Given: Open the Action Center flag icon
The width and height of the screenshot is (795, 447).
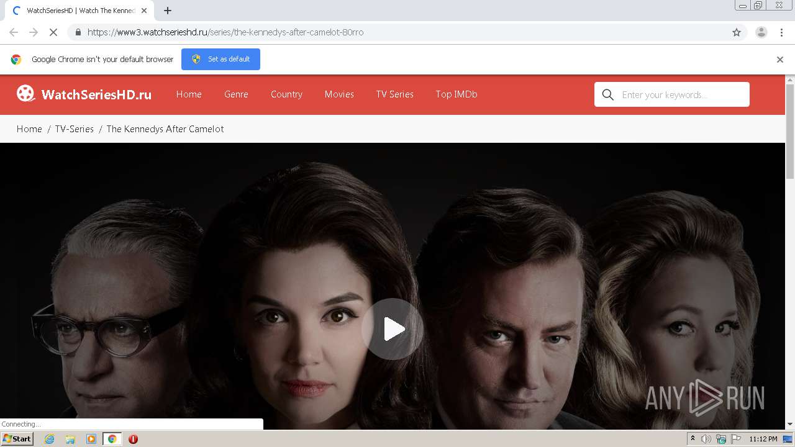Looking at the screenshot, I should (x=736, y=439).
